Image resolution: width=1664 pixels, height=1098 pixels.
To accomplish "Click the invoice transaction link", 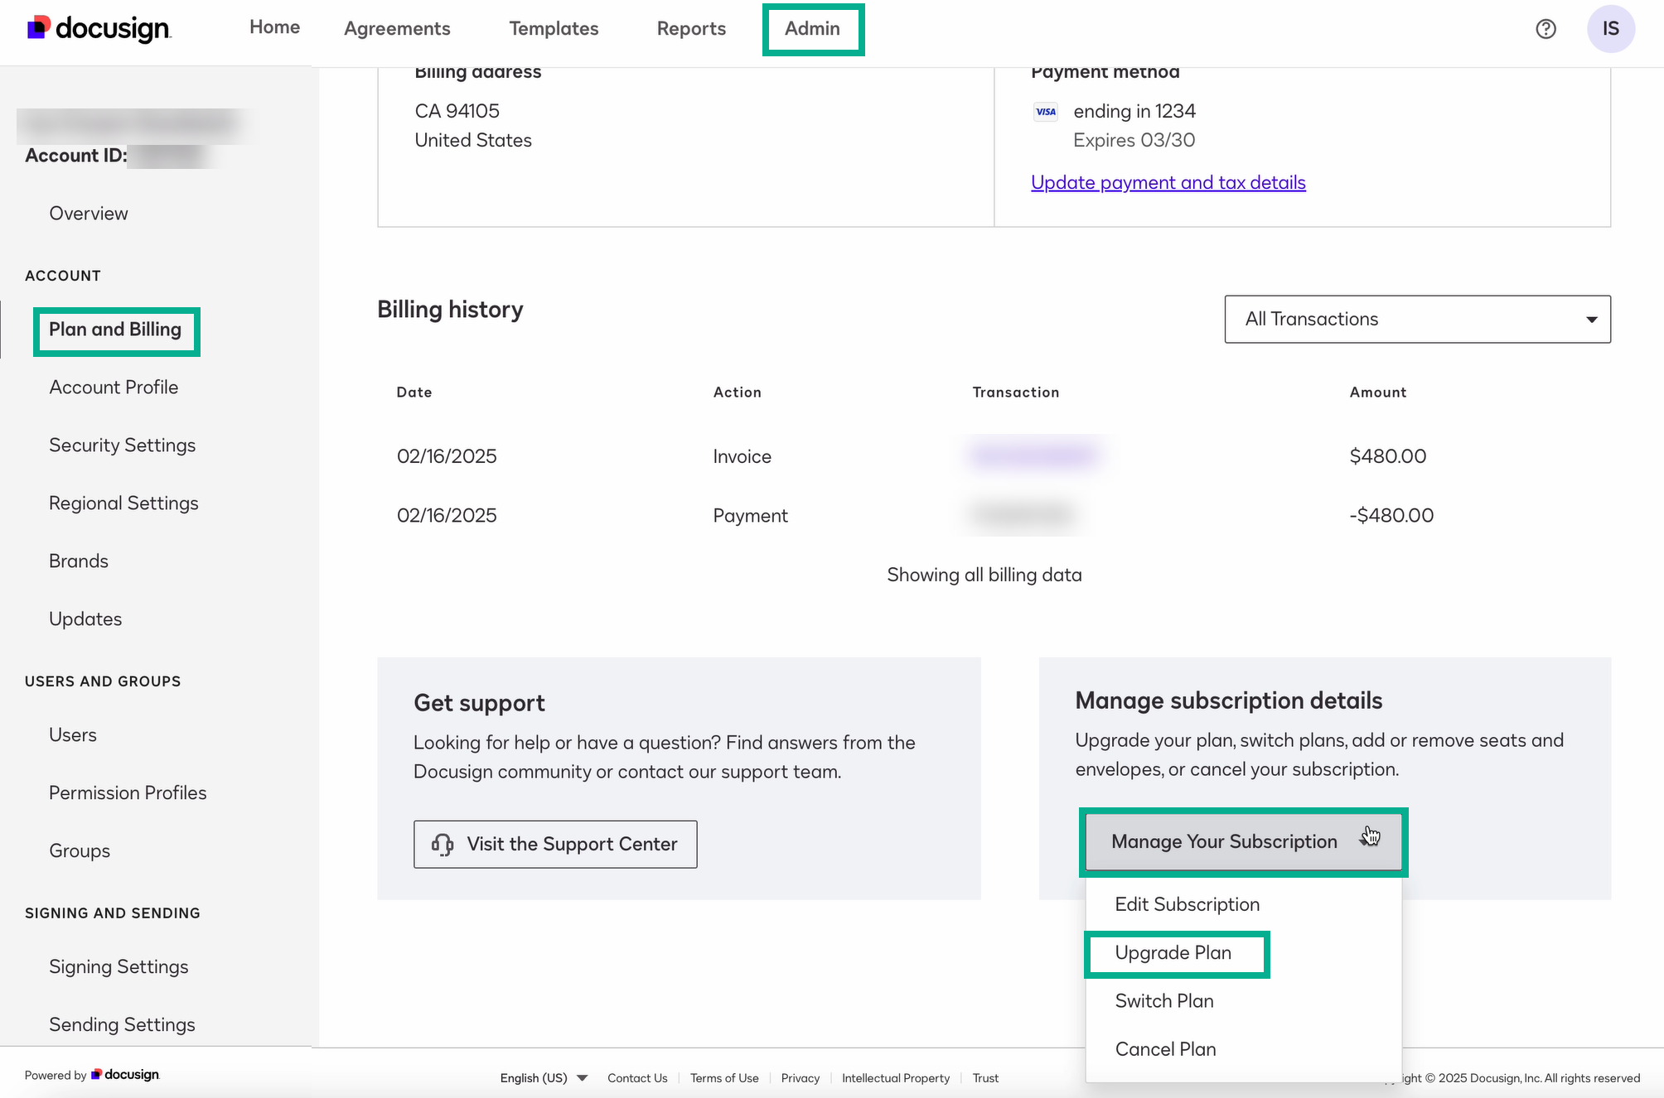I will pyautogui.click(x=1033, y=455).
